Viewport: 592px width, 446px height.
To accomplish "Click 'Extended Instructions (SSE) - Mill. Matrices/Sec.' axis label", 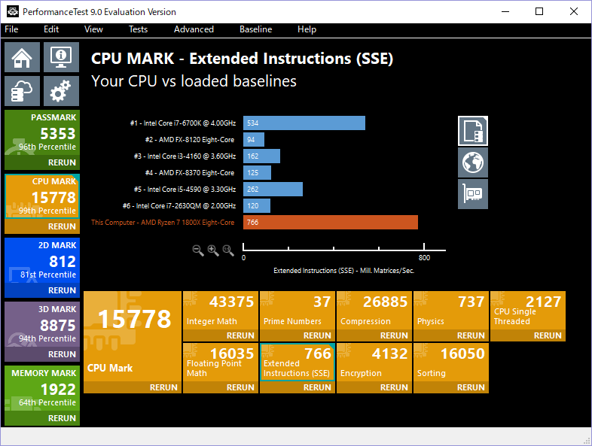I will (344, 270).
